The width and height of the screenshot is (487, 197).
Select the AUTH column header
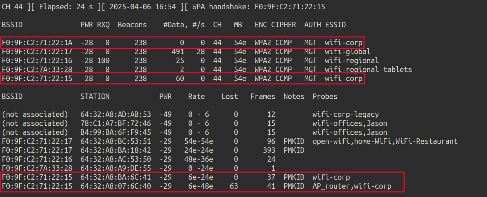[312, 25]
